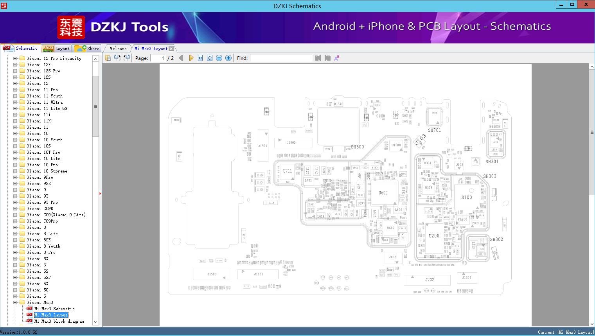
Task: Find next match icon
Action: [x=327, y=58]
